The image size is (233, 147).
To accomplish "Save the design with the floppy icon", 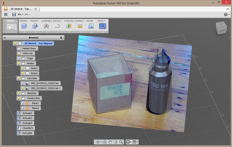I will (14, 14).
